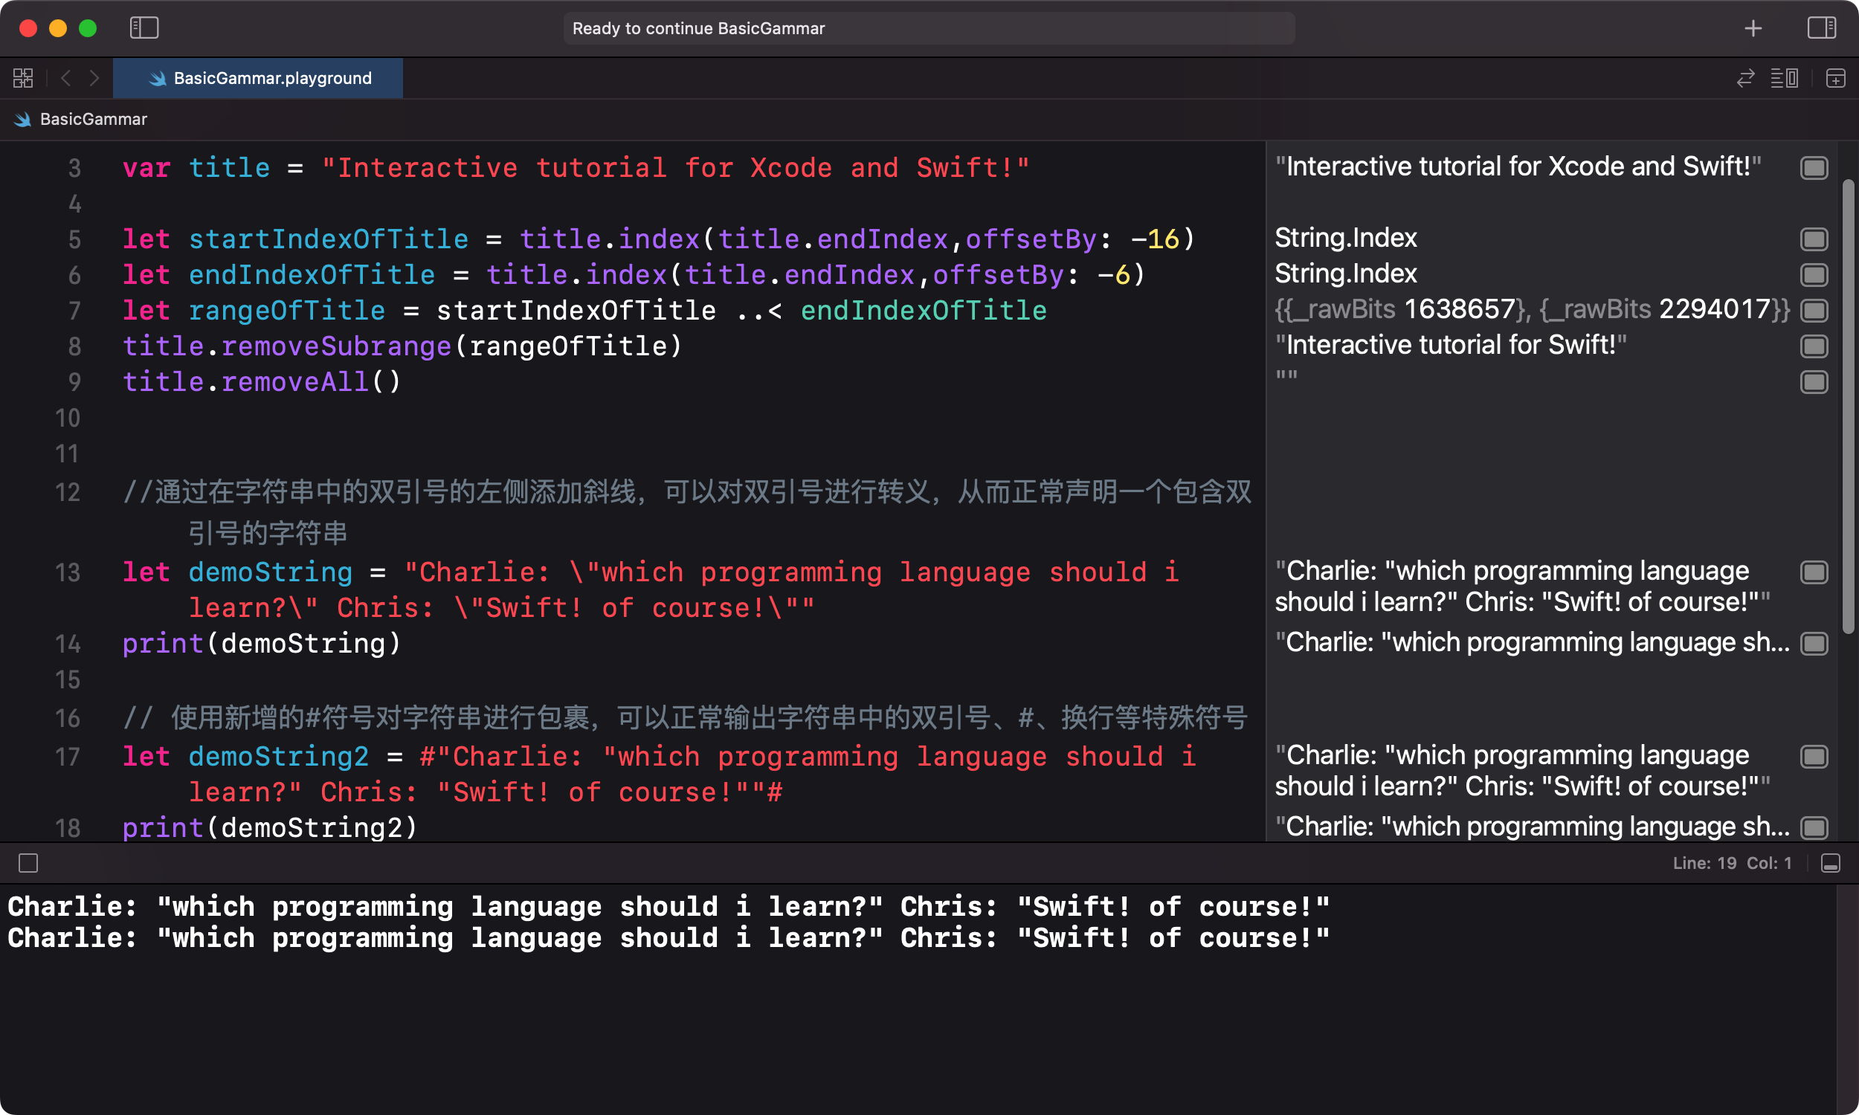Show quick look for demoString line 13 result
The height and width of the screenshot is (1115, 1859).
pos(1814,572)
